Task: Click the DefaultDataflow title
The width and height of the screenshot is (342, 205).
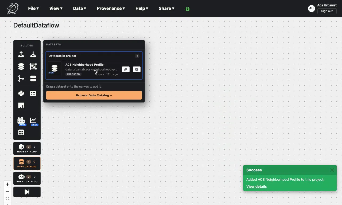Action: click(36, 25)
